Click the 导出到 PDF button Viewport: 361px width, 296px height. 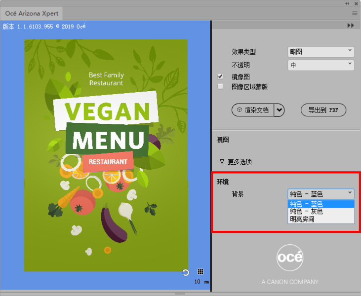(x=323, y=110)
